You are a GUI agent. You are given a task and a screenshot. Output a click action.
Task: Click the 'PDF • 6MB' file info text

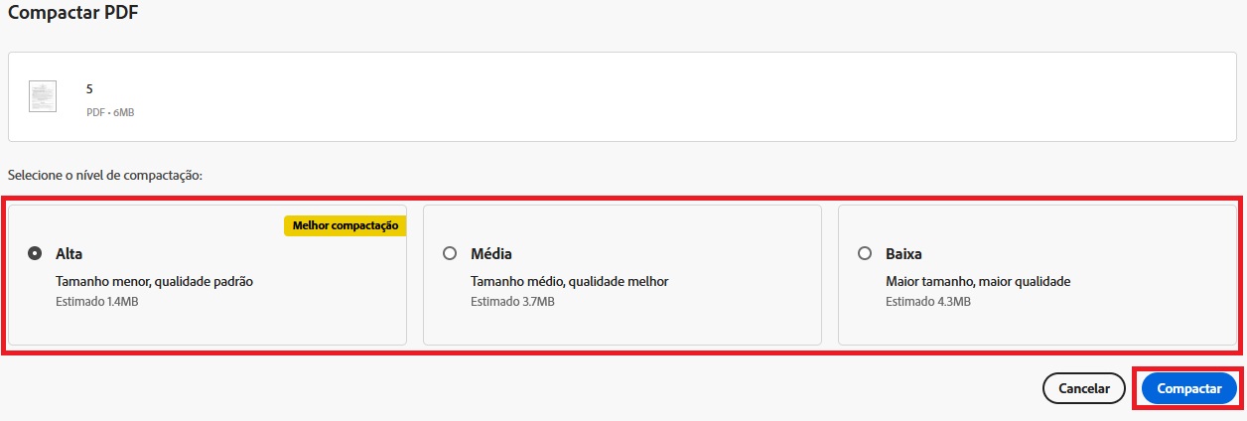pyautogui.click(x=109, y=112)
